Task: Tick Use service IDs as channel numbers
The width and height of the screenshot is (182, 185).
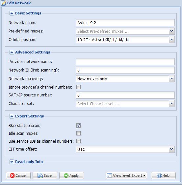Action: (79, 141)
